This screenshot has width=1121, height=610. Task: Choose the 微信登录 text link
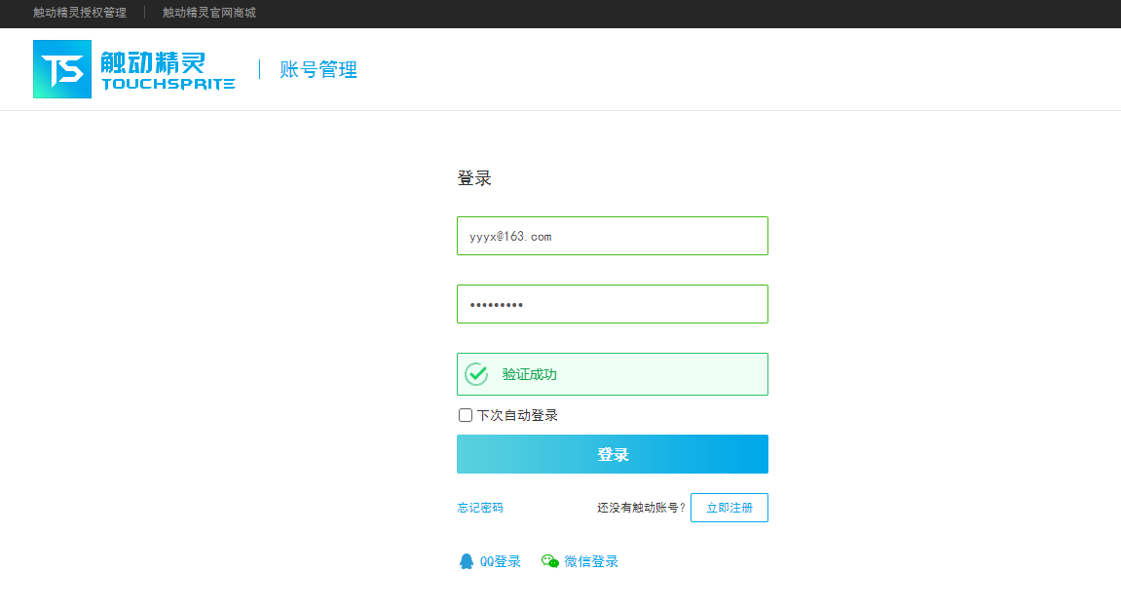click(591, 561)
